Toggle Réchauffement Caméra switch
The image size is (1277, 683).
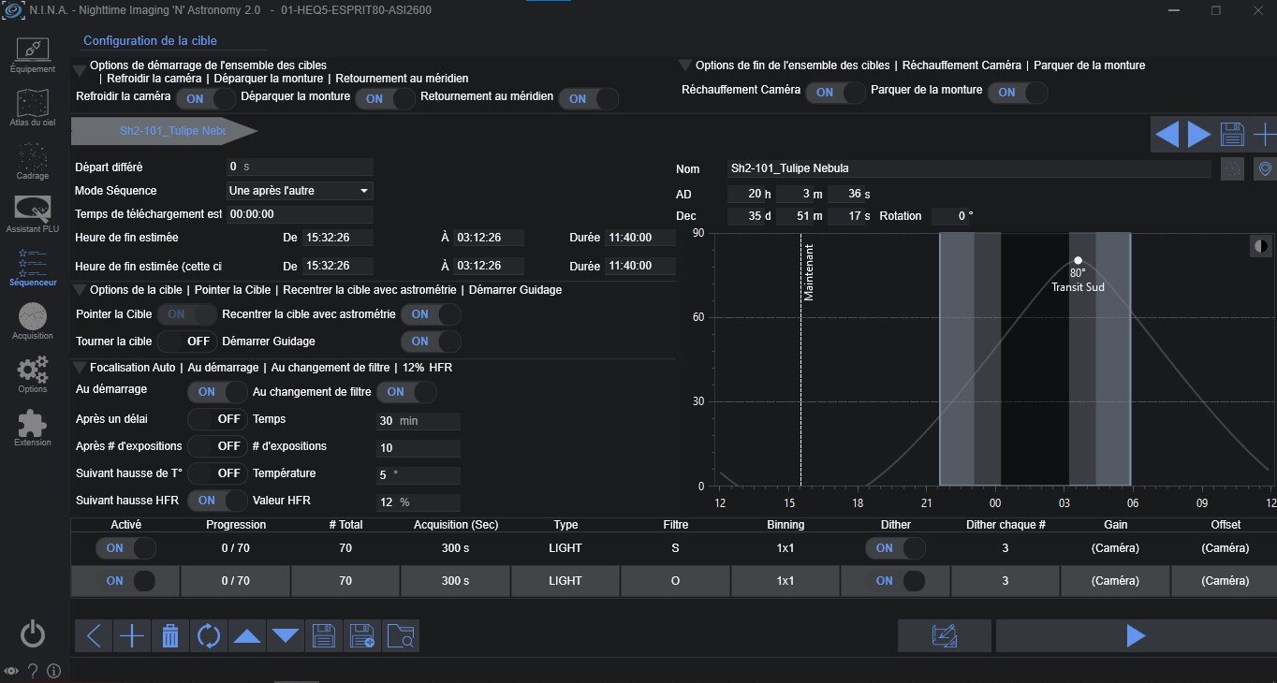tap(836, 92)
